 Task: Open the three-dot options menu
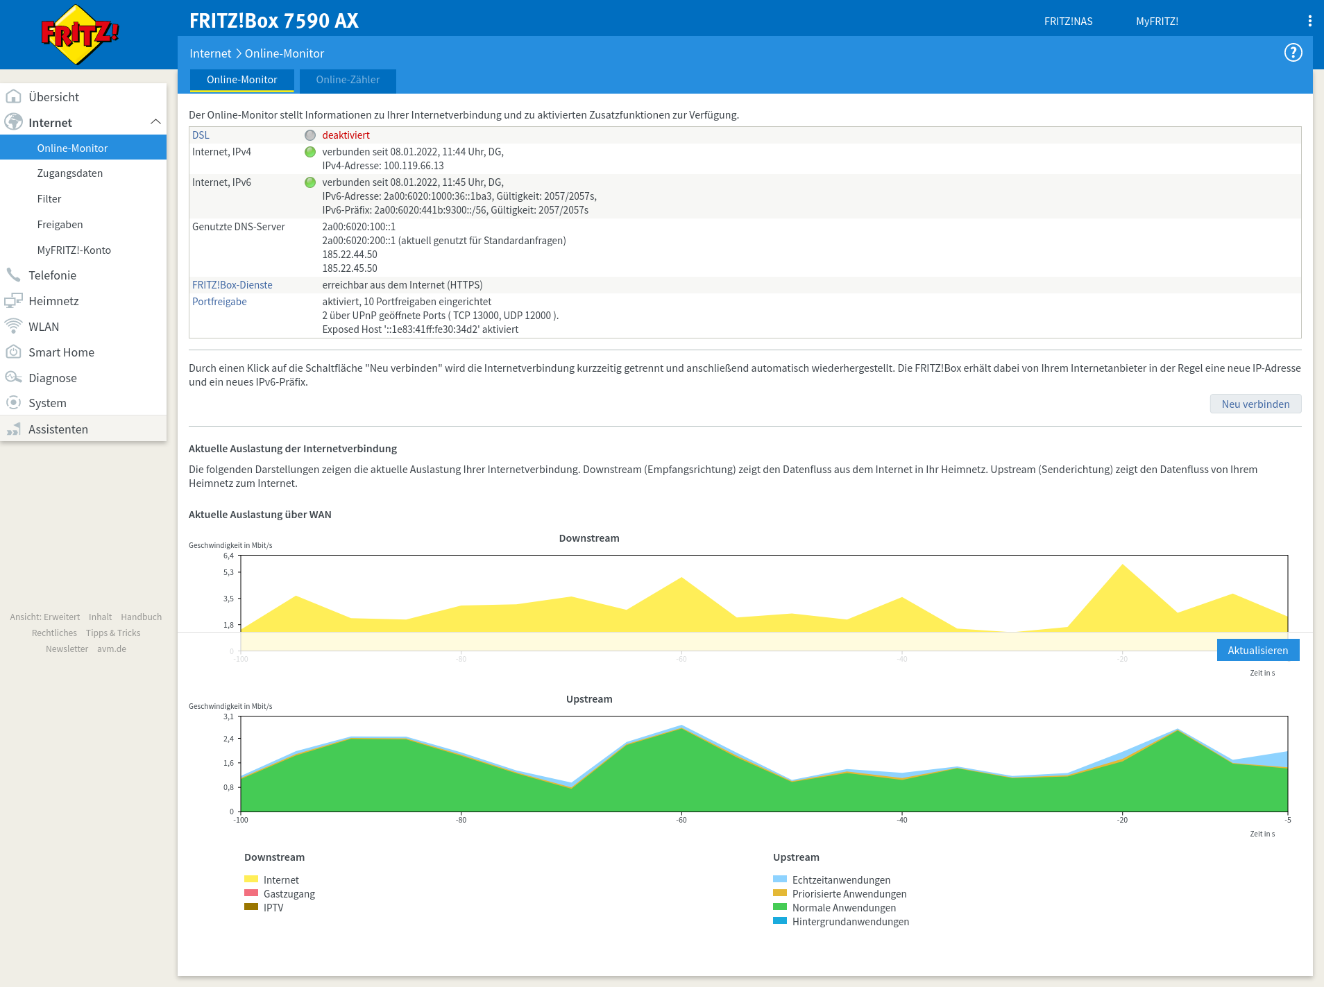coord(1309,21)
